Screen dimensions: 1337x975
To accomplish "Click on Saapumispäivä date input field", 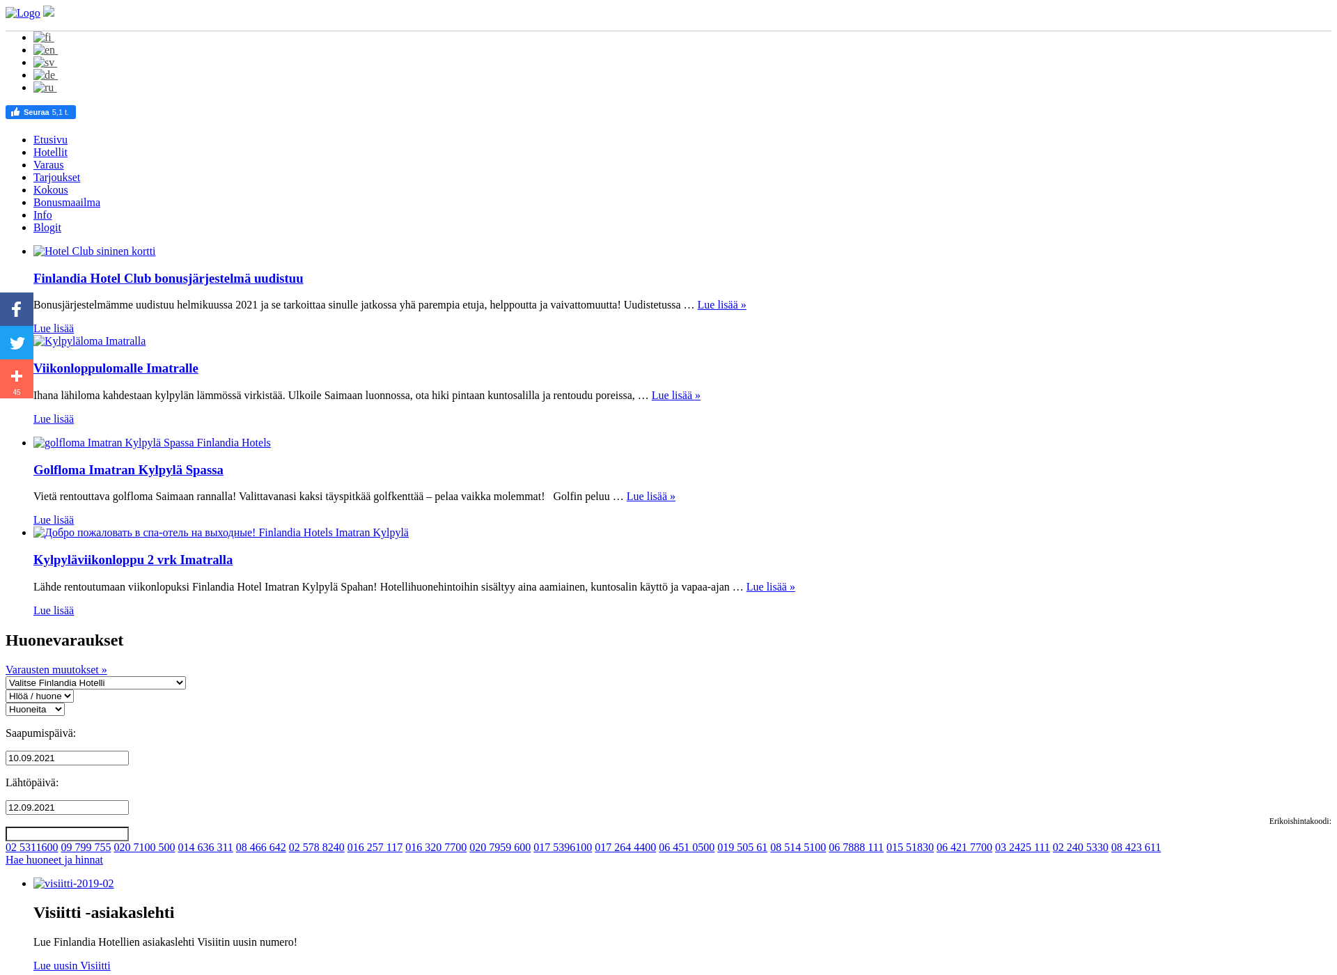I will [x=66, y=757].
